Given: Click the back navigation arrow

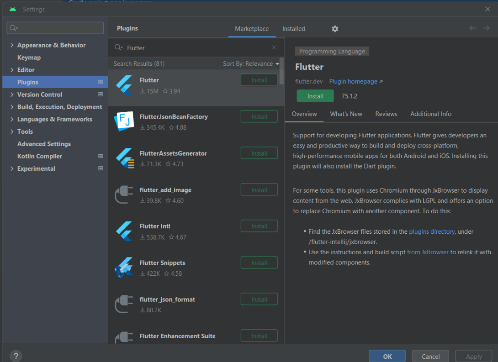Looking at the screenshot, I should [x=472, y=28].
